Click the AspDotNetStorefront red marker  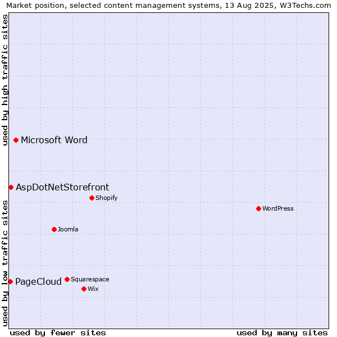pos(11,188)
